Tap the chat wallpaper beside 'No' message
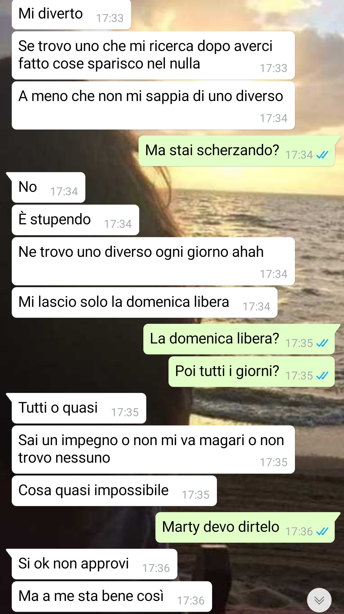 pos(207,187)
